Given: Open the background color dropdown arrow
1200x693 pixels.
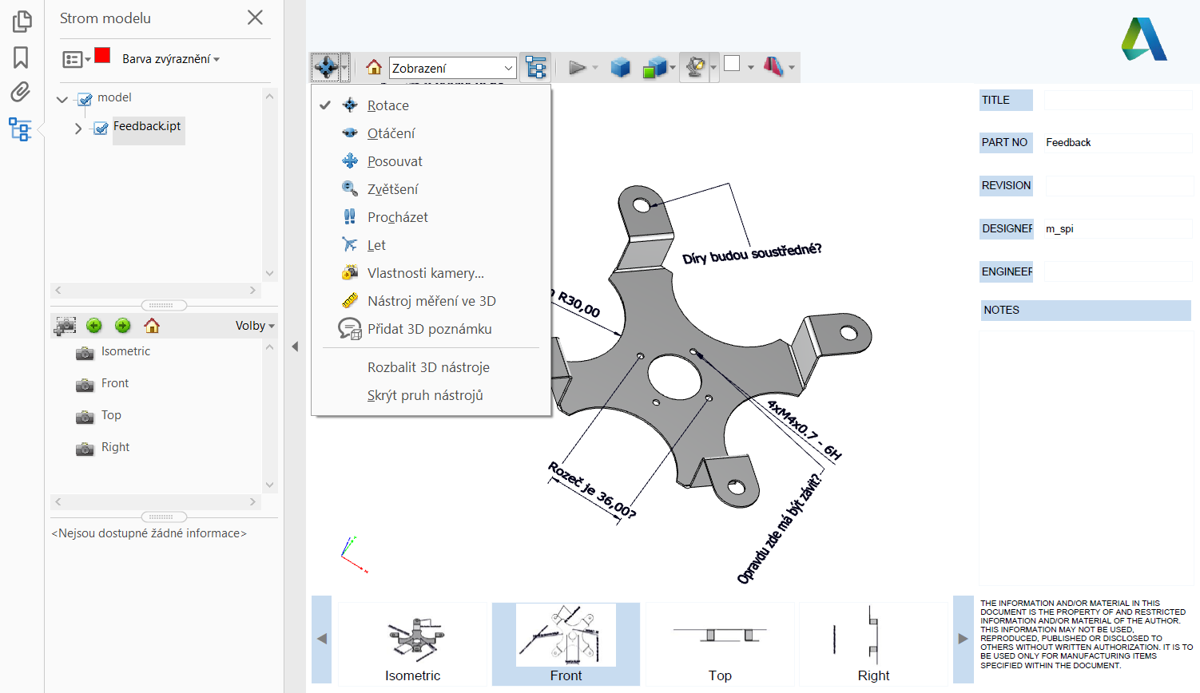Looking at the screenshot, I should (751, 67).
